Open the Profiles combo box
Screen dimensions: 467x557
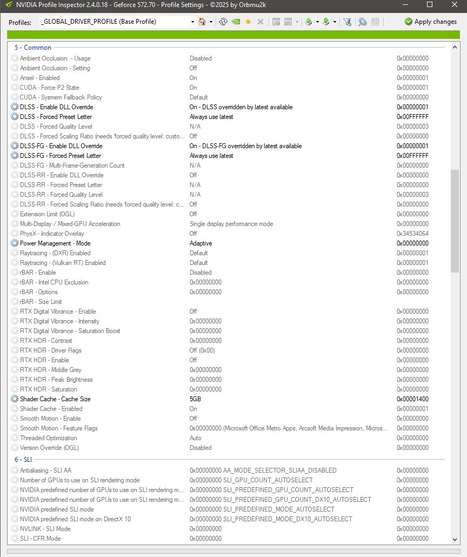[x=118, y=22]
